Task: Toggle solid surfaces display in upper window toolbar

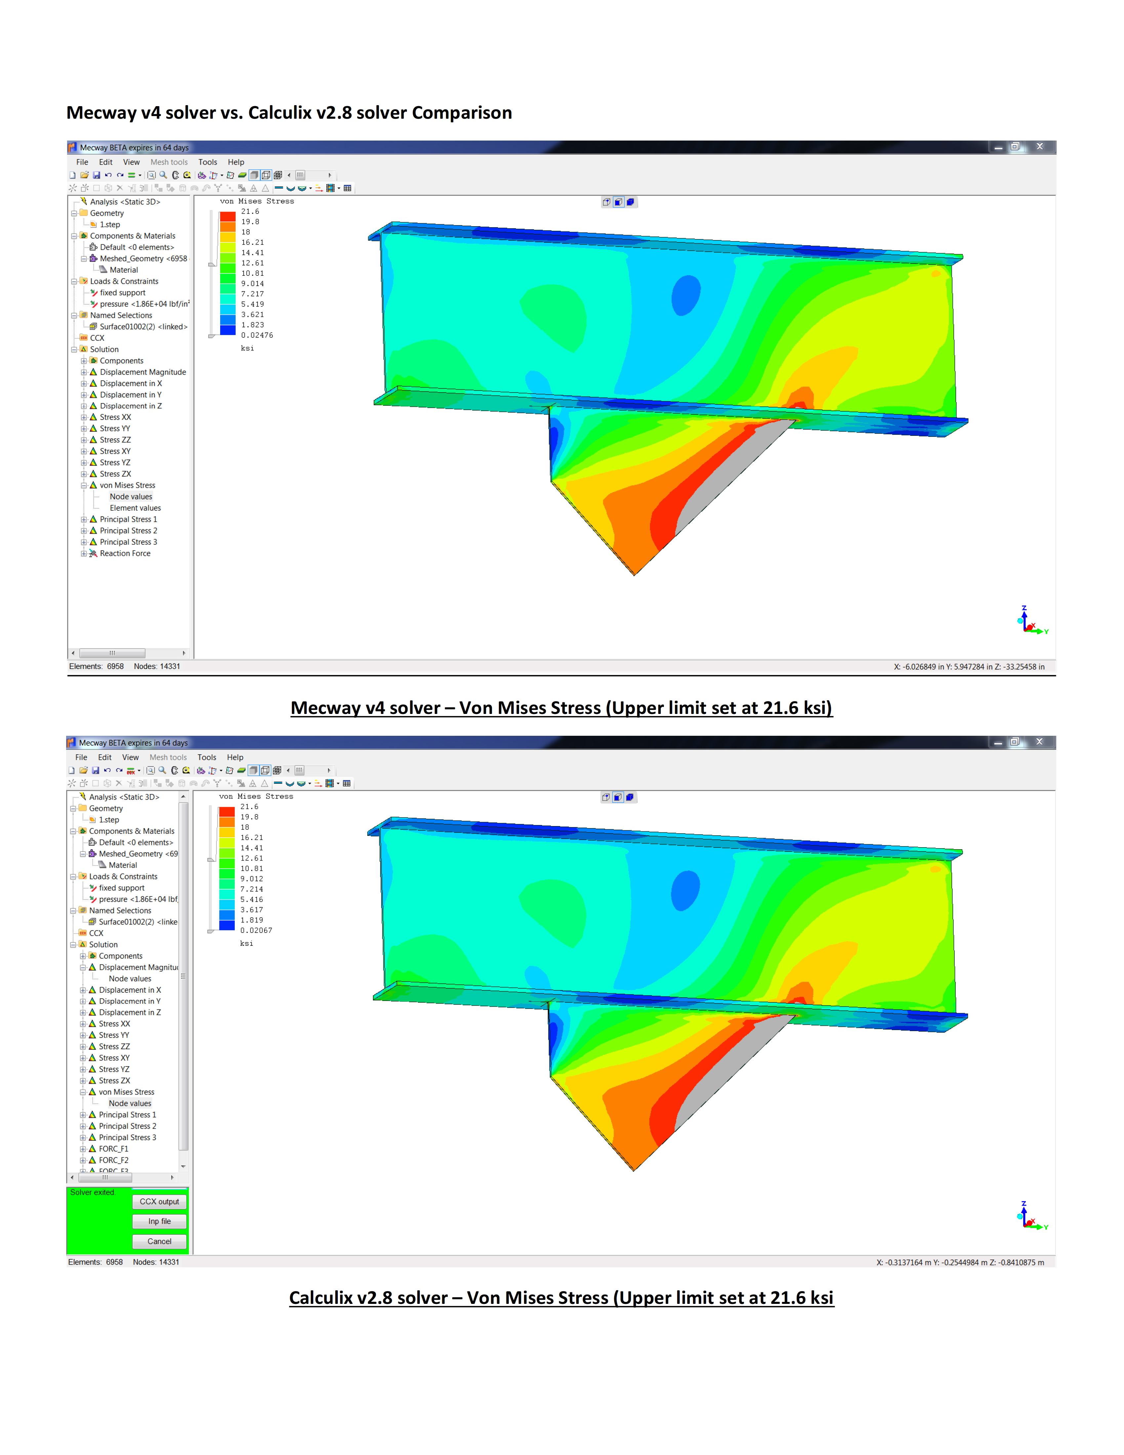Action: [x=254, y=175]
